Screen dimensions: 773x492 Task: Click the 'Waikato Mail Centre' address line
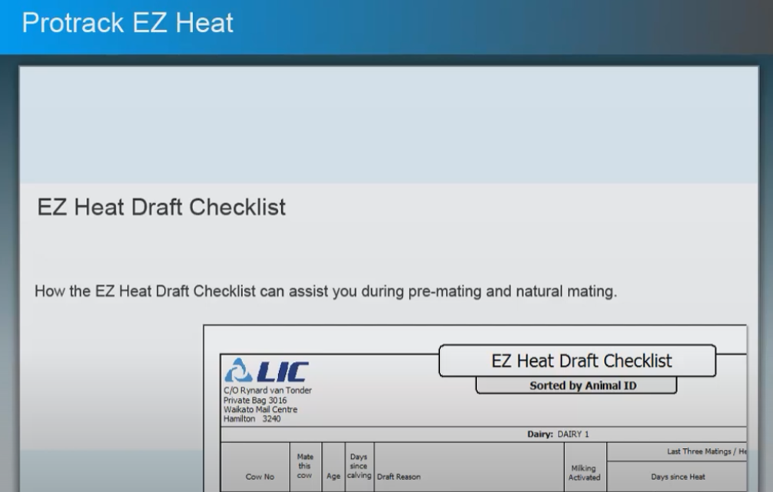coord(260,409)
